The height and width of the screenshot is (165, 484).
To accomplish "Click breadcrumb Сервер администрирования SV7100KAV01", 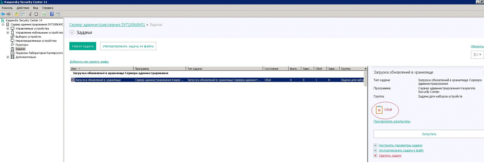I will pos(107,25).
